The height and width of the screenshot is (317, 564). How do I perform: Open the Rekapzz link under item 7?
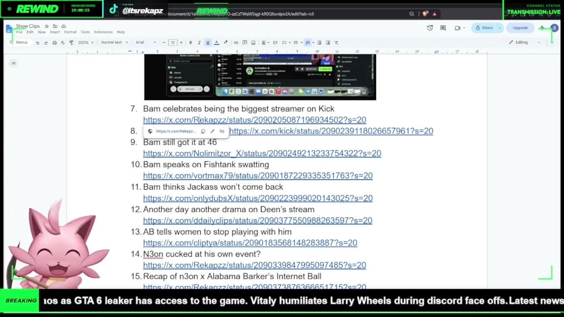255,120
